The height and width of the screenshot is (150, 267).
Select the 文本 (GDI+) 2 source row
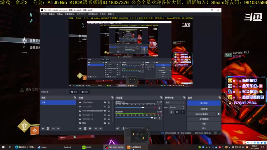click(x=94, y=102)
